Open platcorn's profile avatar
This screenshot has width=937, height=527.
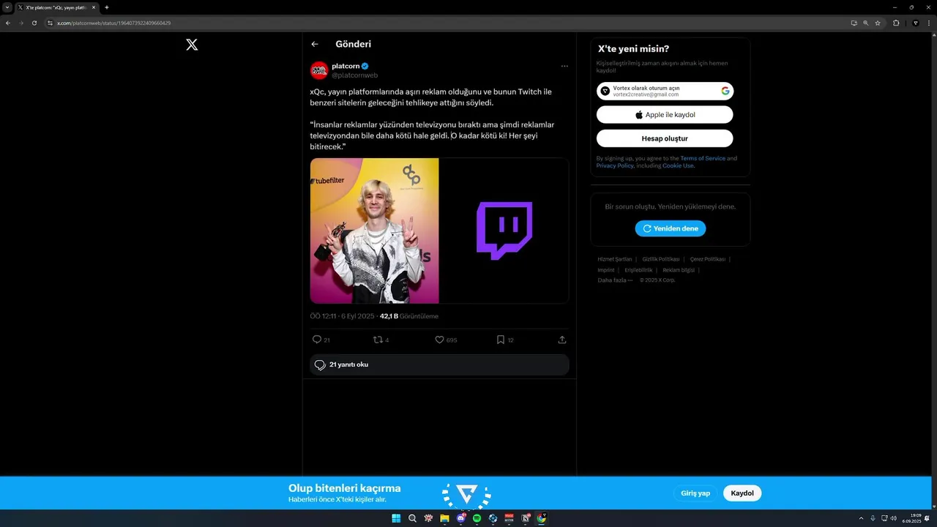(318, 70)
